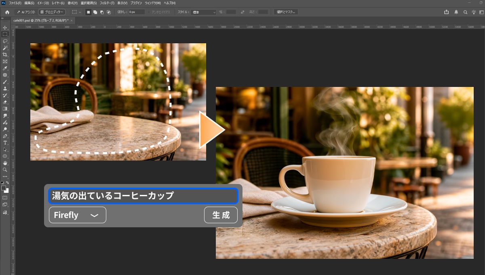Swap width and height values
This screenshot has width=485, height=275.
(242, 12)
